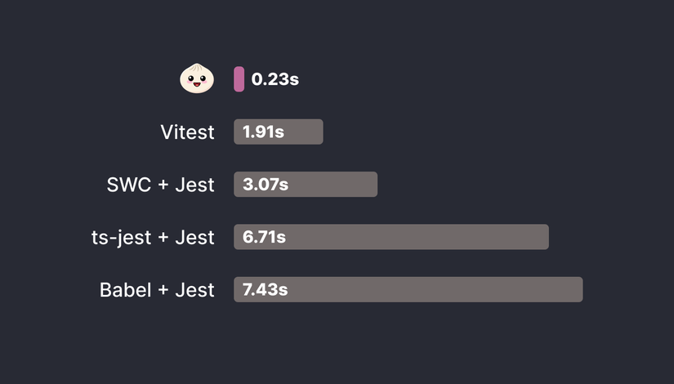Click the 6.71s time value

click(x=264, y=237)
